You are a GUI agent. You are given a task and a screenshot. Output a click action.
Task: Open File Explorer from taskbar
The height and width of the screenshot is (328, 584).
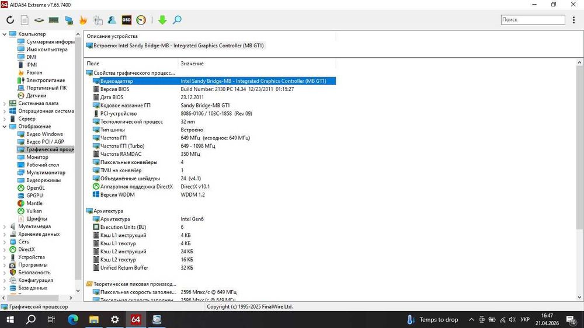coord(94,319)
